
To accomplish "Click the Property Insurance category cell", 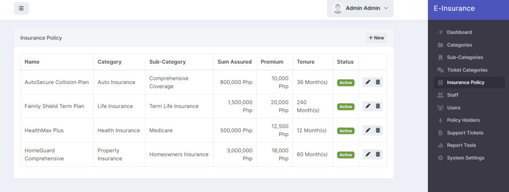I will pos(119,154).
